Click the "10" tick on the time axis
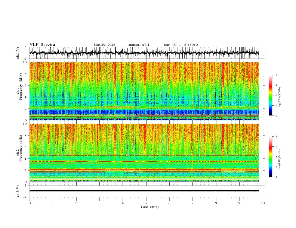 coord(263,203)
